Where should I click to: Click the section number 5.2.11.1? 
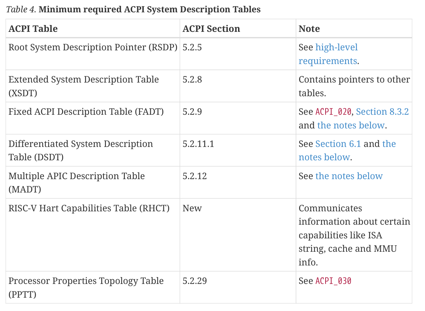(198, 144)
